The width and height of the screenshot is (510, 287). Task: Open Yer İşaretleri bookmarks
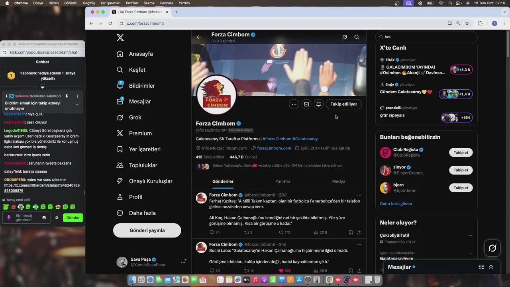pyautogui.click(x=139, y=149)
